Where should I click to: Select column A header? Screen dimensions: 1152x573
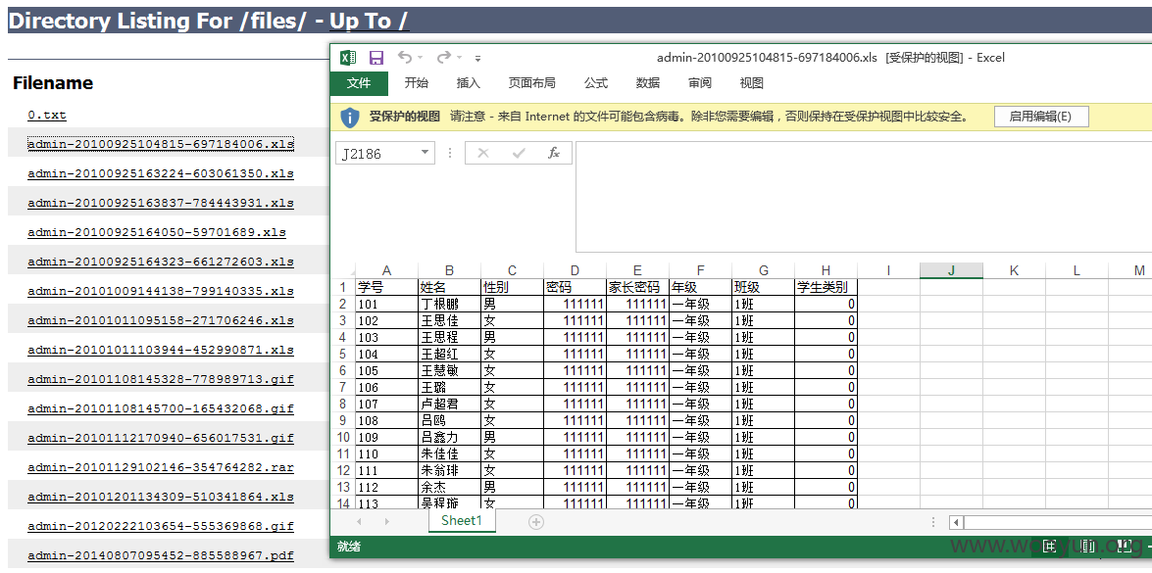pos(387,270)
